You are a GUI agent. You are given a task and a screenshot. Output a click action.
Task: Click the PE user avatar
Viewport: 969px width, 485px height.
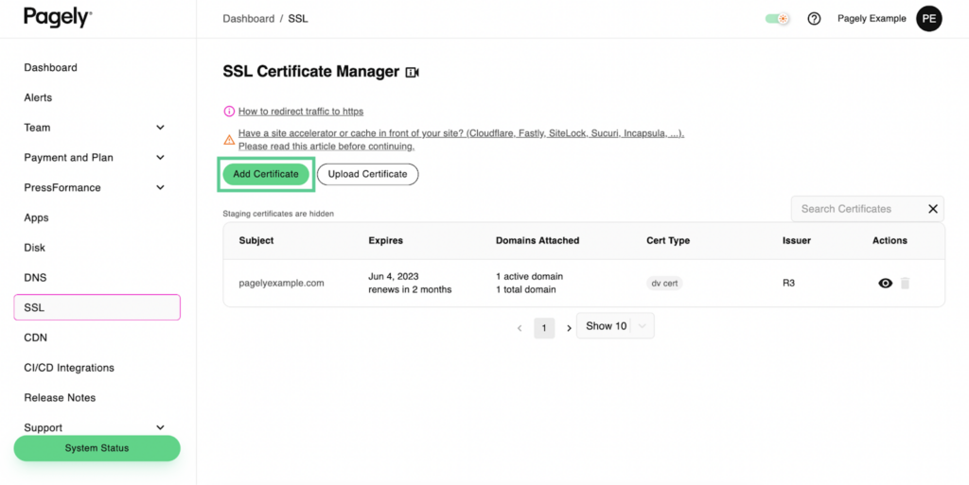point(928,19)
